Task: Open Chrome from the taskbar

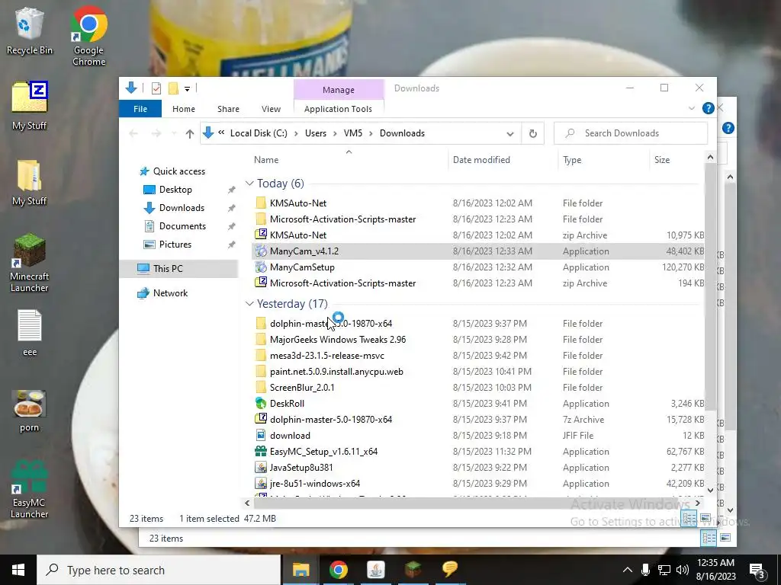Action: point(338,570)
